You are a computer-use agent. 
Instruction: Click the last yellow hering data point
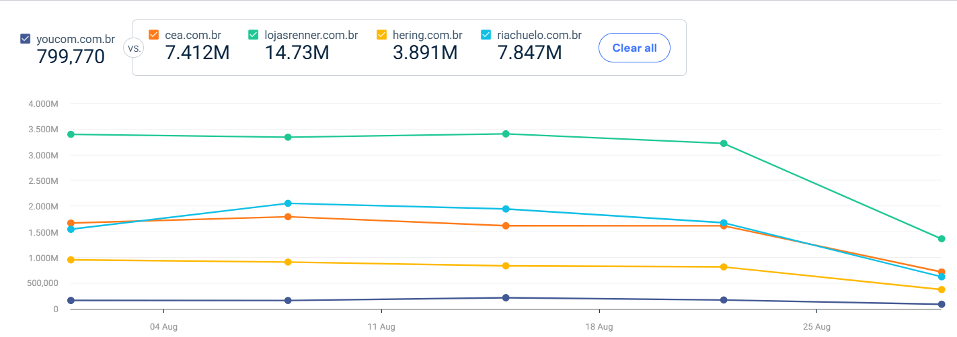coord(942,290)
